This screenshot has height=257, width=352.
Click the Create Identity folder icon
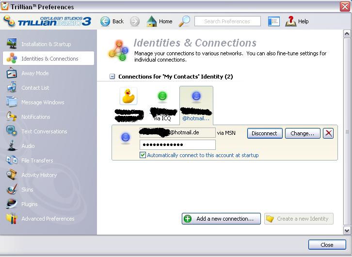point(270,219)
